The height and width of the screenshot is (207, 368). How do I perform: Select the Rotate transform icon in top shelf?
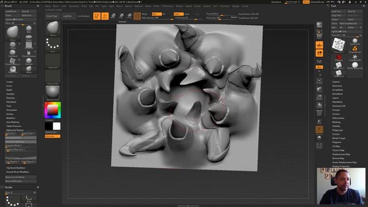[x=129, y=16]
